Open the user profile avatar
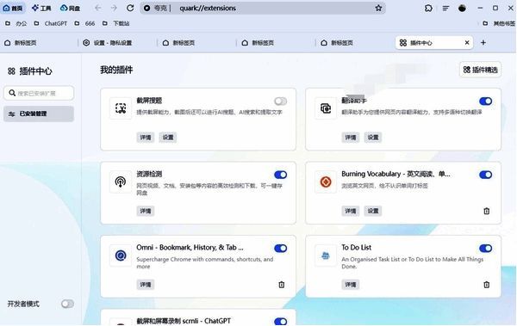Viewport: 517px width, 326px height. (x=462, y=9)
